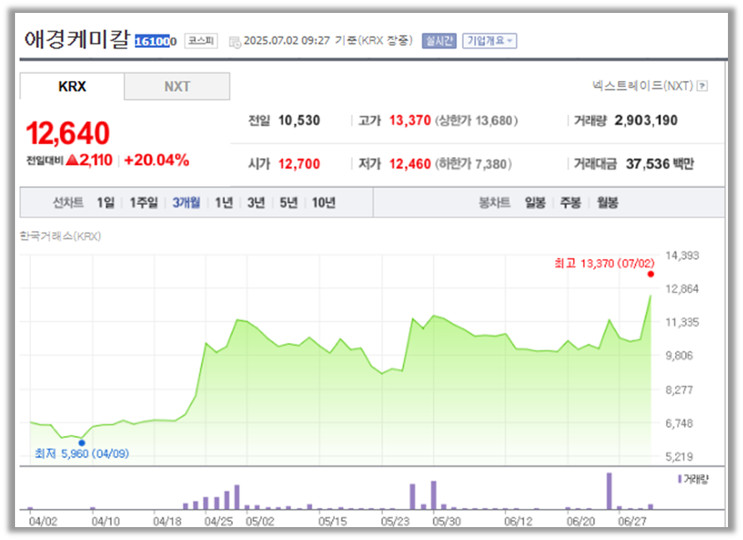Click the 04/25 date on the chart axis
Image resolution: width=743 pixels, height=540 pixels.
pos(219,521)
